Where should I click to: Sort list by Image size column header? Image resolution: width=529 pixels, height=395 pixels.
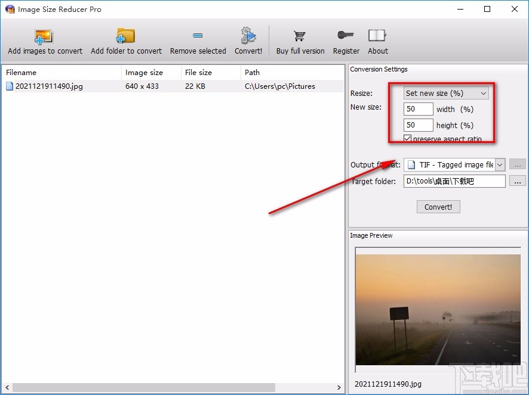(149, 73)
